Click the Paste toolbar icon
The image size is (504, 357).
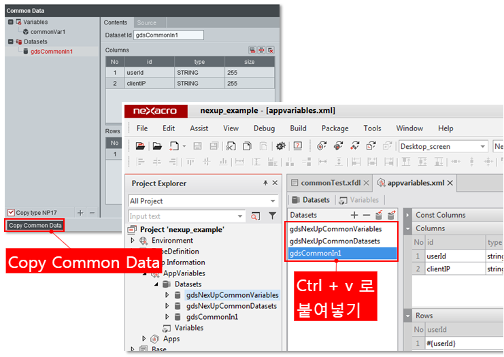pos(263,146)
